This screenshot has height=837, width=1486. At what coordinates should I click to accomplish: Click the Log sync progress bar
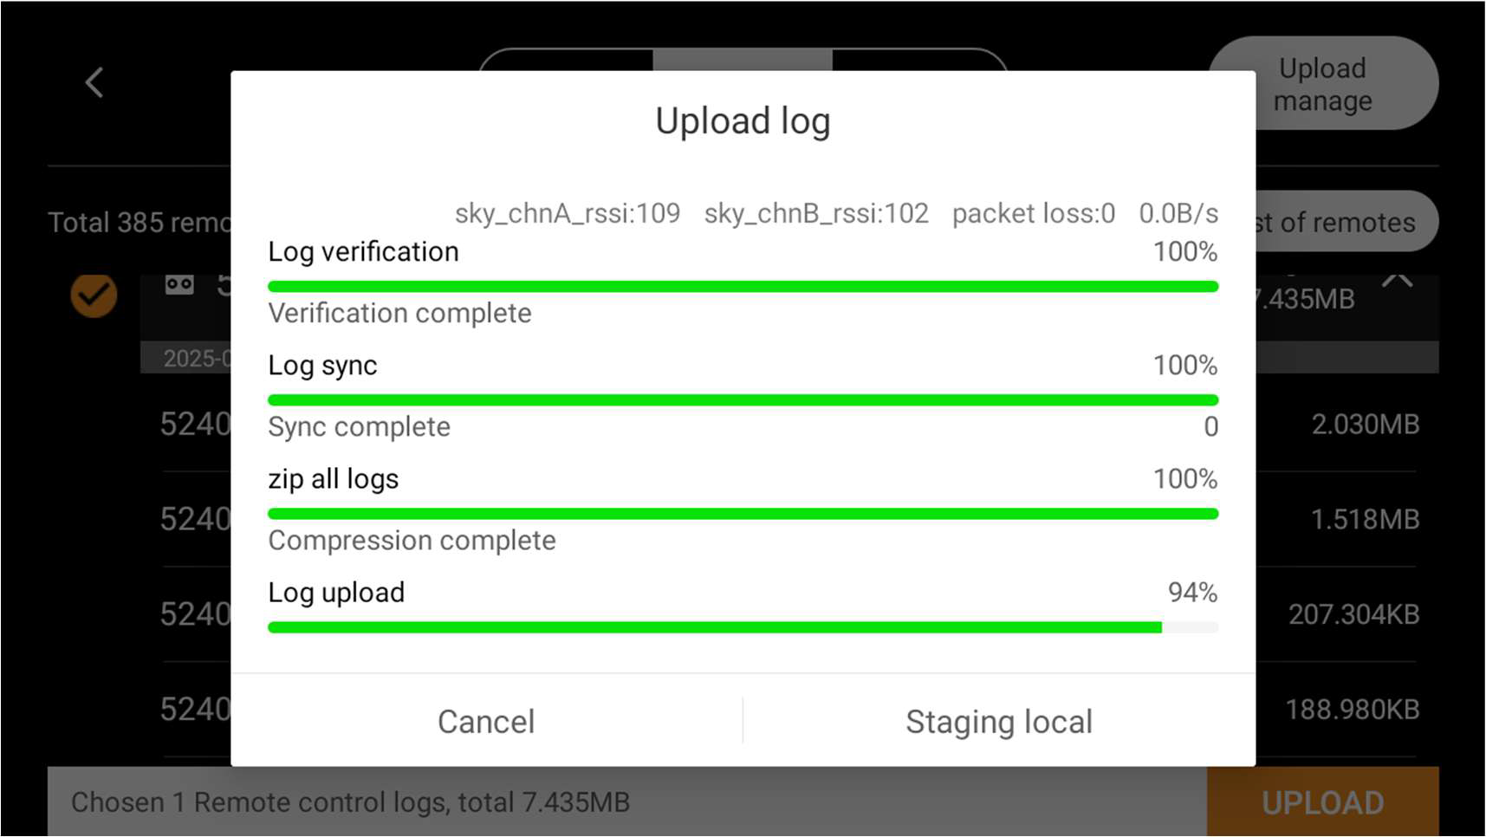point(743,400)
